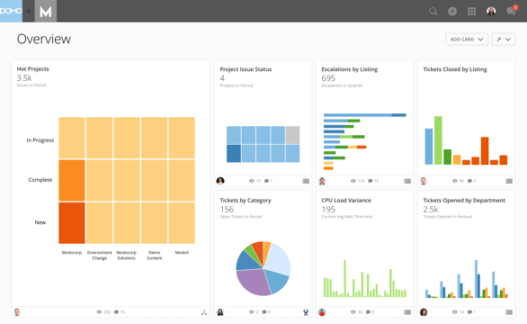
Task: Click the Hot Projects owner avatar
Action: pyautogui.click(x=17, y=312)
